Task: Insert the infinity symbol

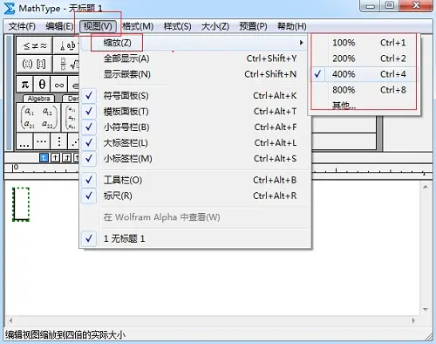Action: point(59,85)
